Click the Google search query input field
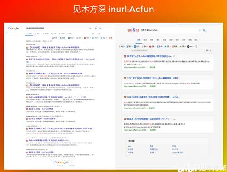The width and height of the screenshot is (227, 172). tap(58, 28)
